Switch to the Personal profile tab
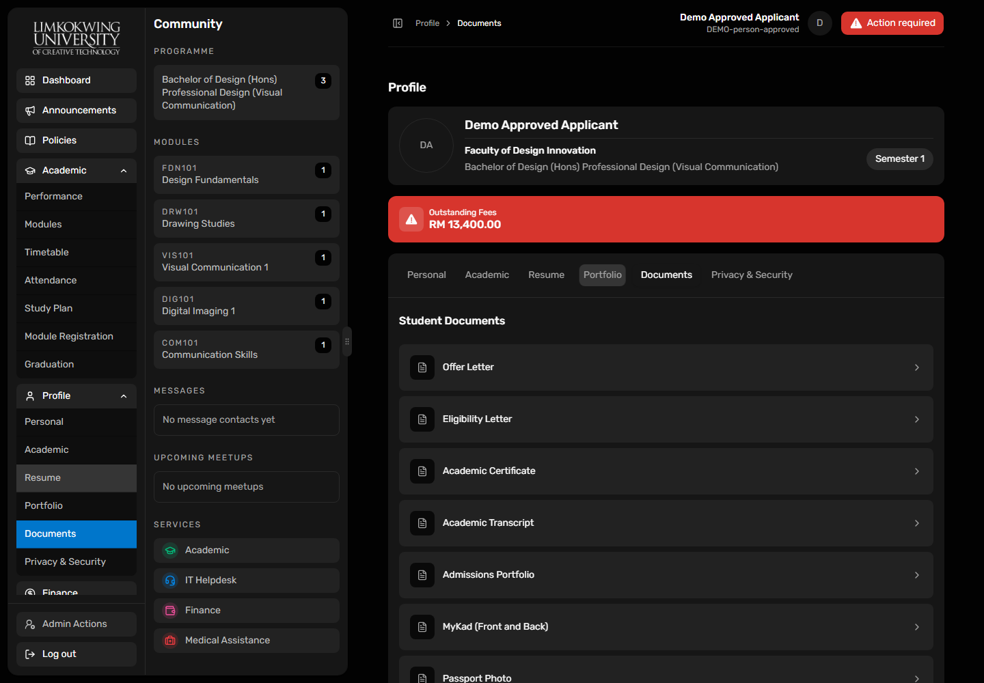The height and width of the screenshot is (683, 984). coord(426,275)
